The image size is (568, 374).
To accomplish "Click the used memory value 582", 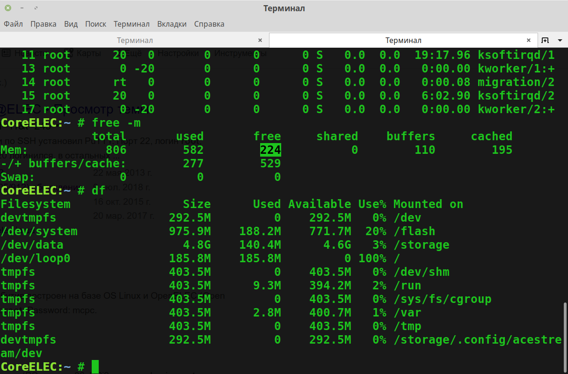I will tap(193, 150).
